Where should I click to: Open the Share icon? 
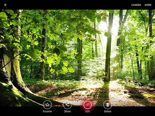pos(67,105)
